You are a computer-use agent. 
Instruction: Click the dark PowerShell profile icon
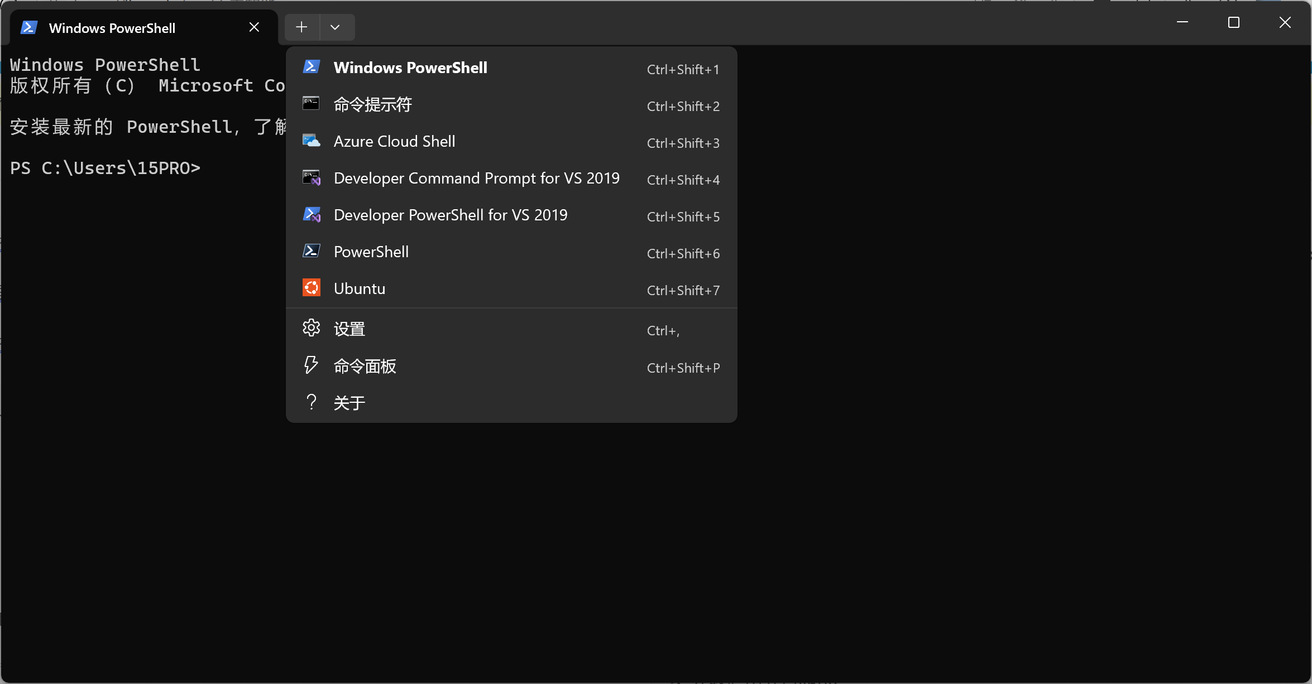[x=311, y=251]
